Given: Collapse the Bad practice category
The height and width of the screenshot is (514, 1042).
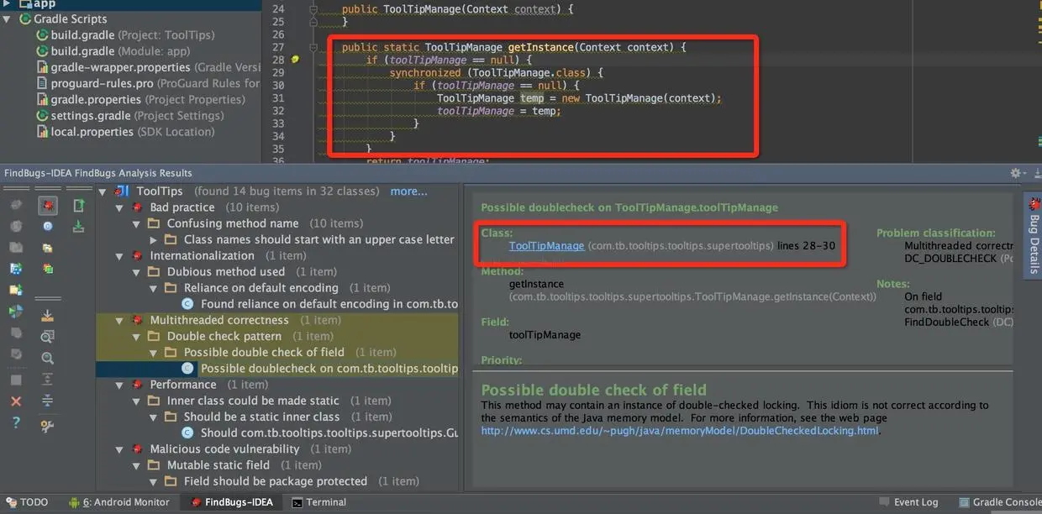Looking at the screenshot, I should 119,207.
